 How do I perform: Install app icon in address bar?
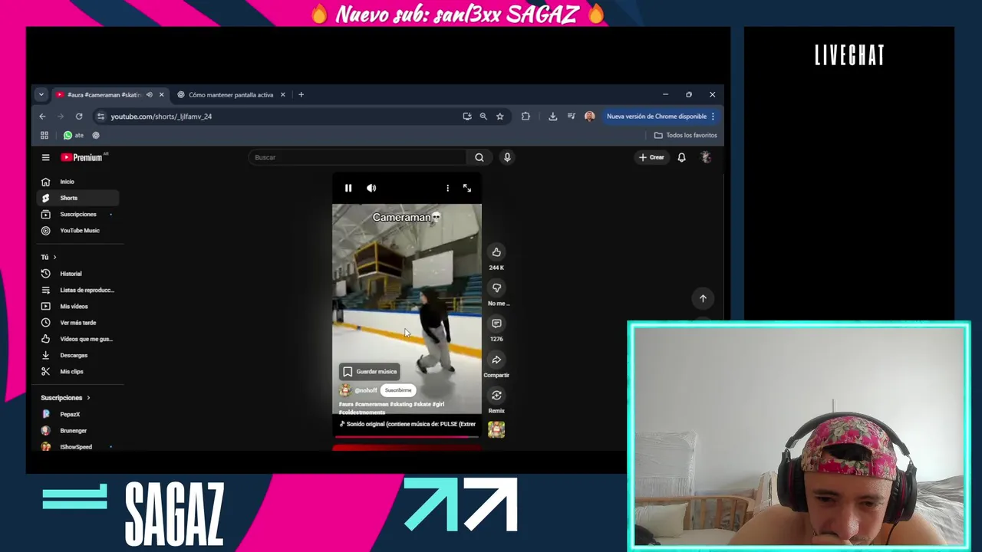click(466, 117)
